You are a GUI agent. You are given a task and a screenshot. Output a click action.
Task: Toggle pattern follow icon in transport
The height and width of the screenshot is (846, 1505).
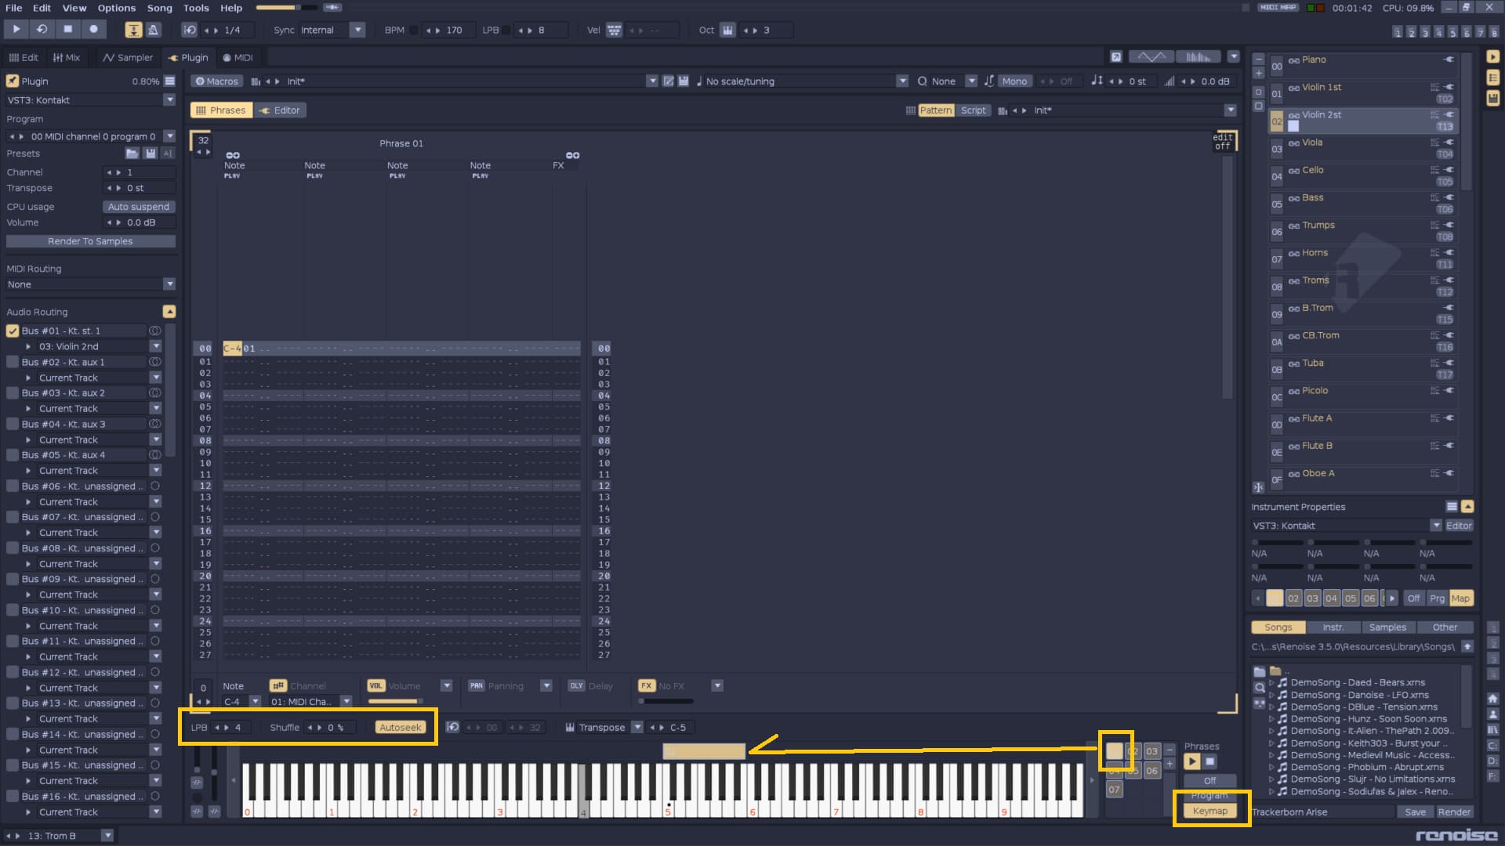point(133,30)
